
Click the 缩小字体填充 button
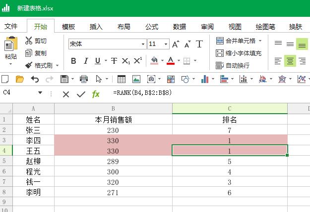click(239, 53)
